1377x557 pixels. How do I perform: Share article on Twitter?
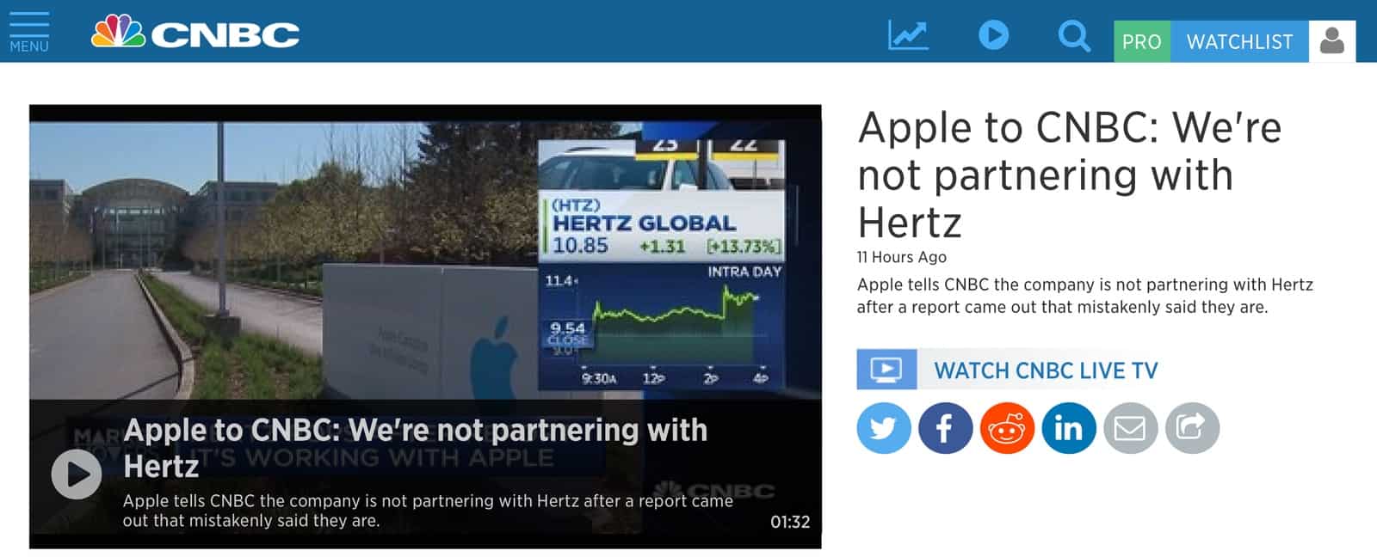[884, 428]
